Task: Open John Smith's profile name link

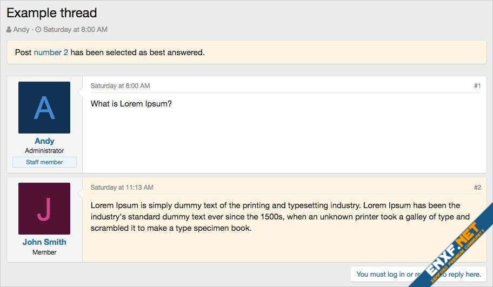Action: click(44, 242)
